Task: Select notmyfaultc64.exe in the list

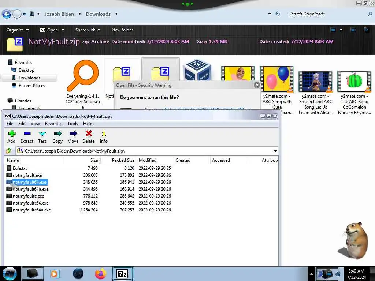Action: [31, 203]
